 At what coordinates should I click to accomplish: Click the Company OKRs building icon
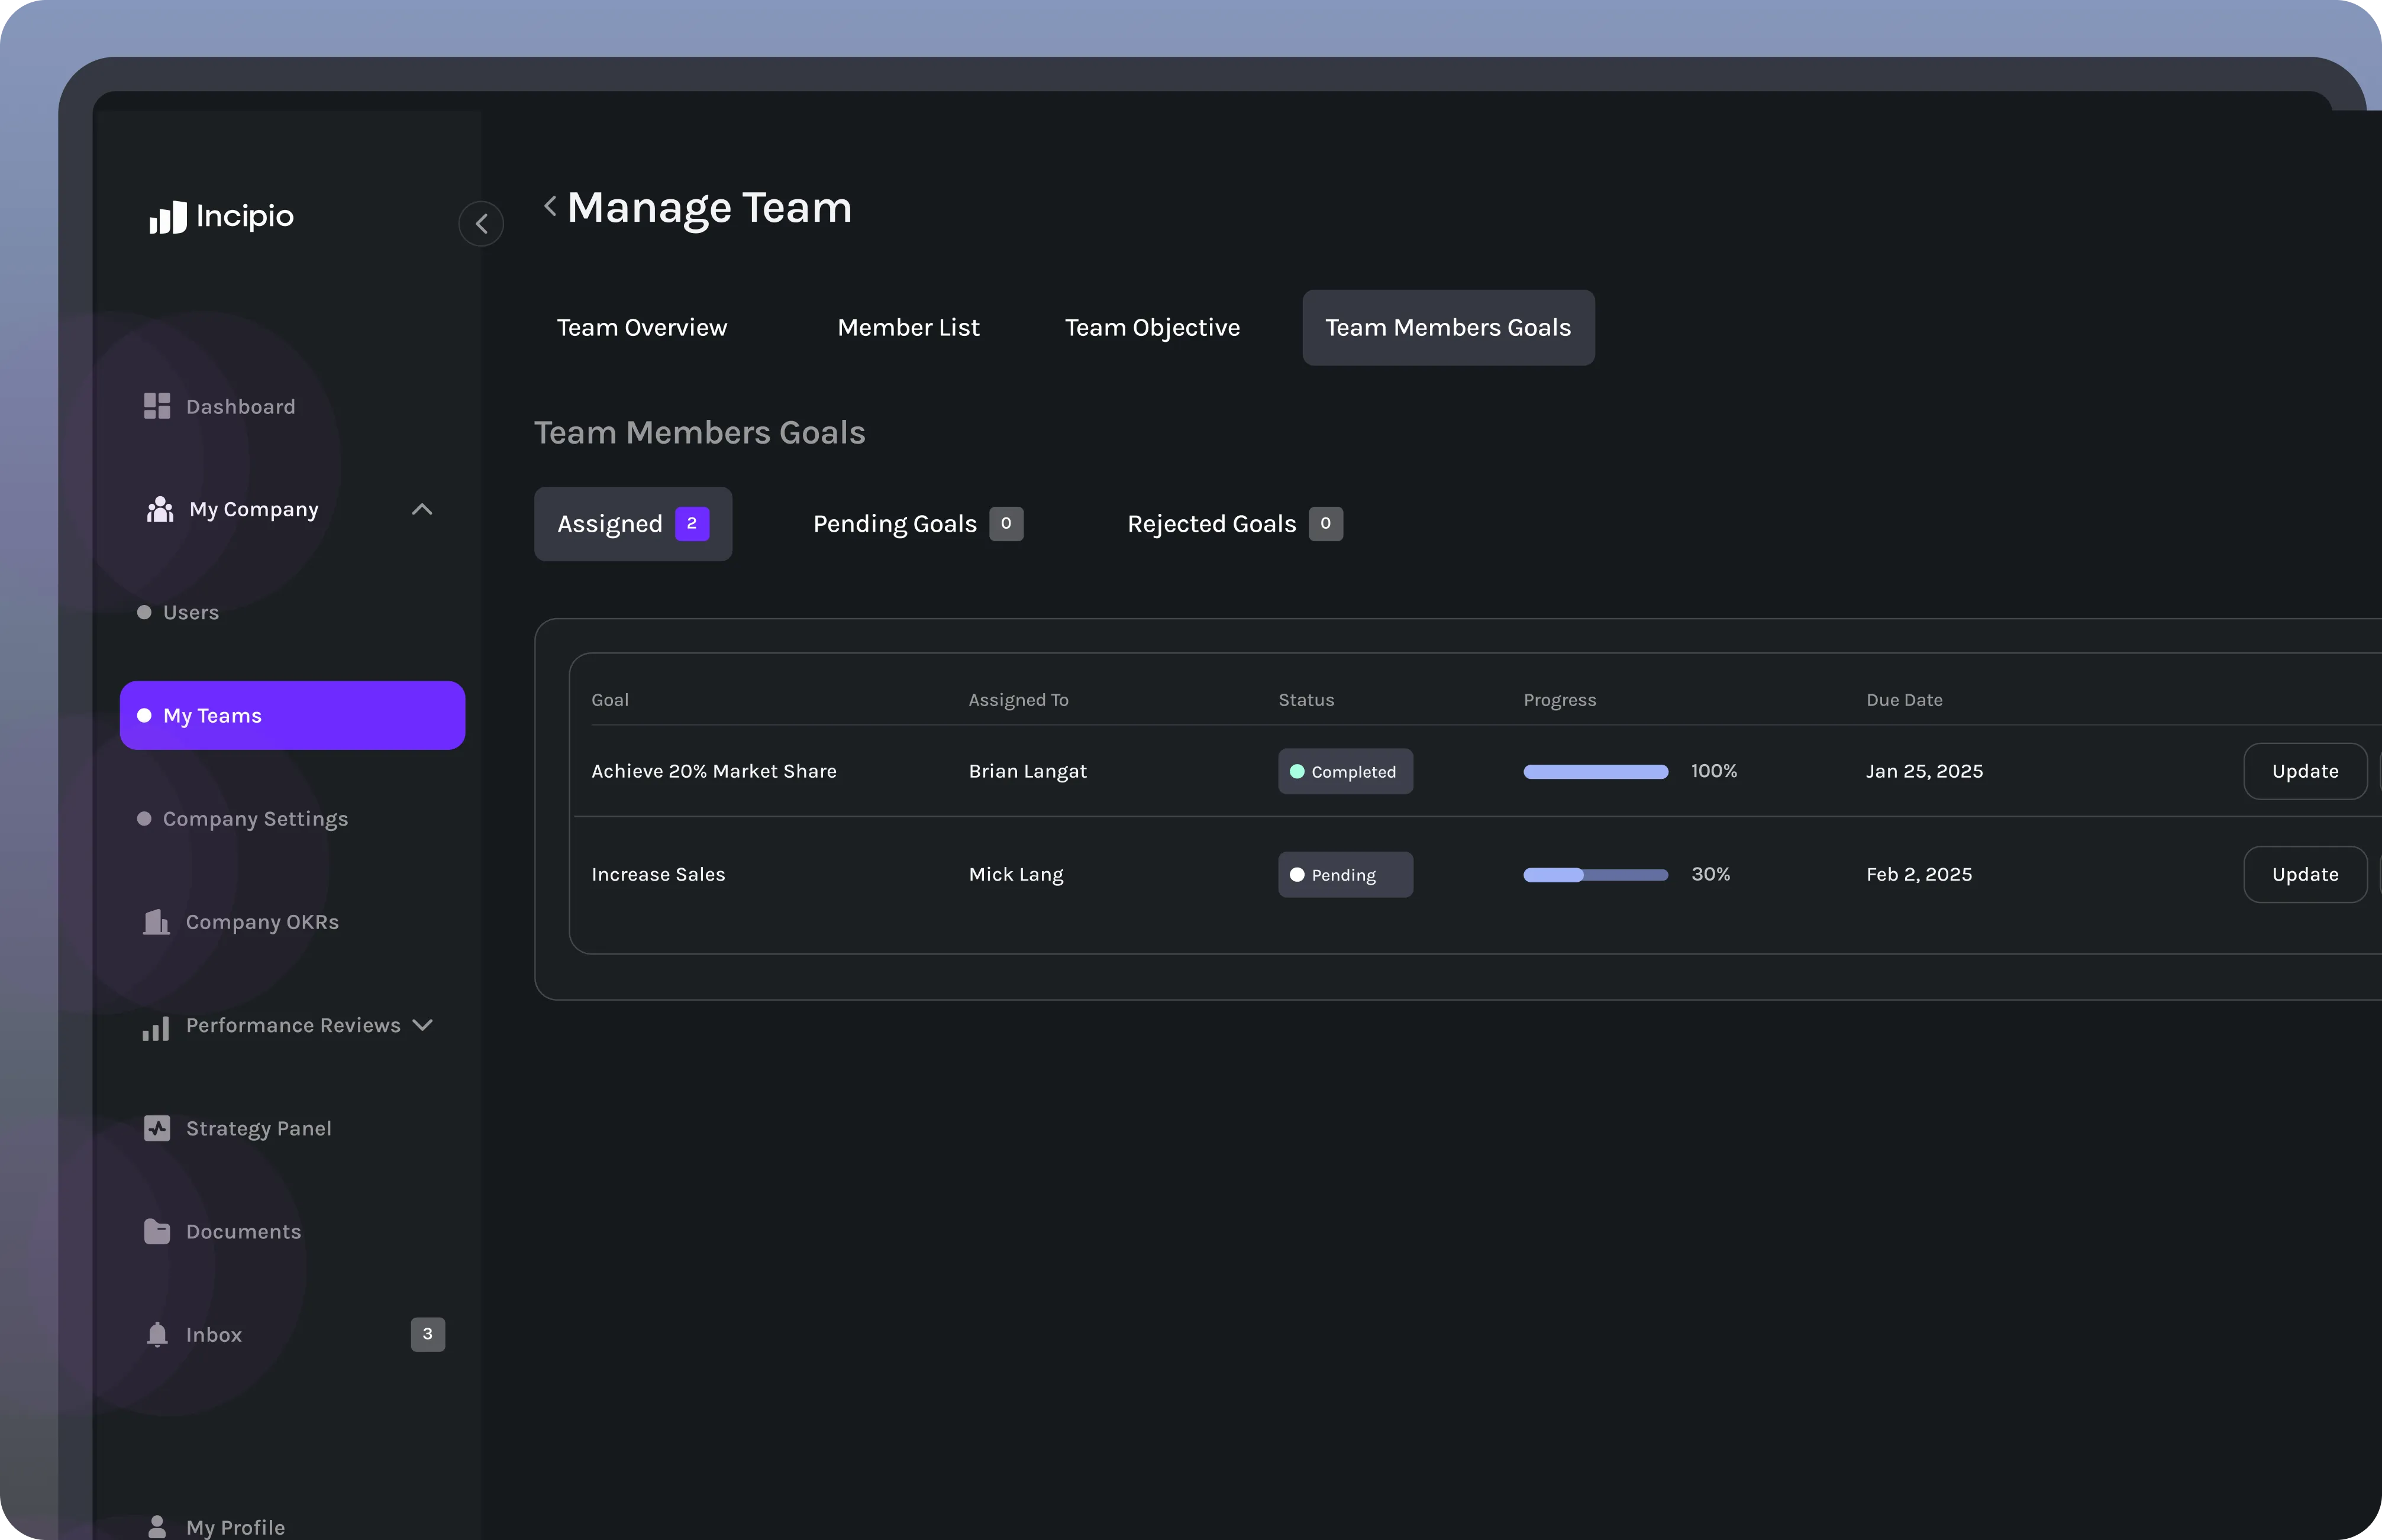(x=156, y=922)
